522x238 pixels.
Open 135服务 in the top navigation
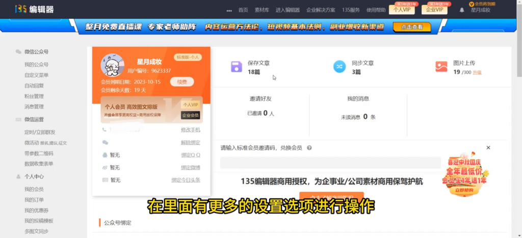[351, 10]
